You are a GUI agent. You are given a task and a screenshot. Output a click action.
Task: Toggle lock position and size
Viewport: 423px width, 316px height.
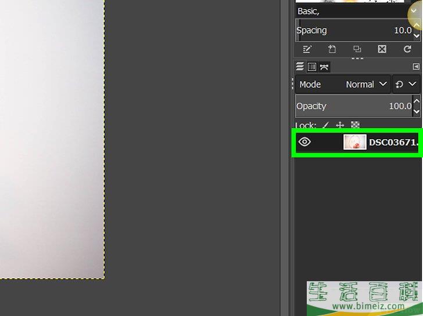pyautogui.click(x=340, y=125)
